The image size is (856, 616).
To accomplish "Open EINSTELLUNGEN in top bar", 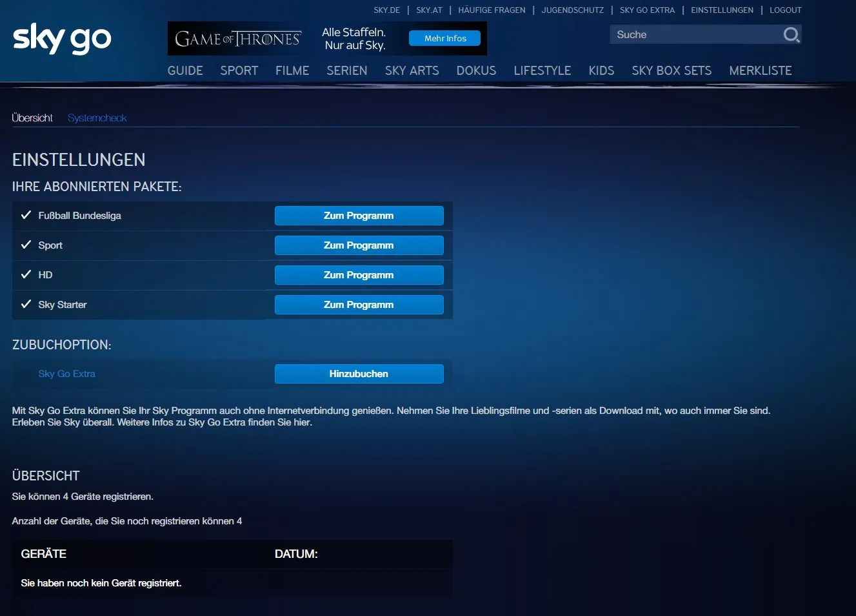I will click(722, 10).
